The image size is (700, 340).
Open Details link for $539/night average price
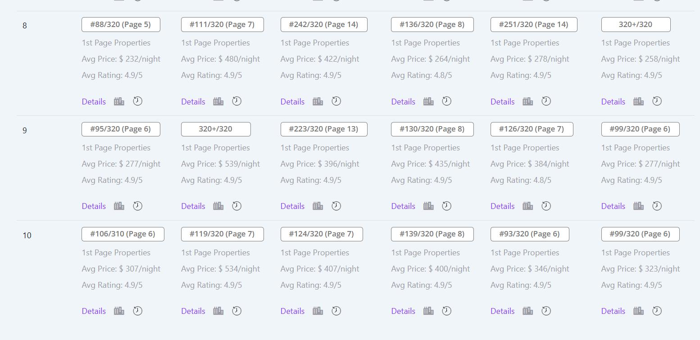pyautogui.click(x=193, y=206)
